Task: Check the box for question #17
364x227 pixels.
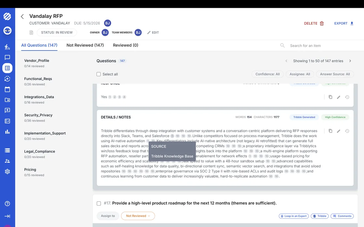Action: pyautogui.click(x=99, y=203)
